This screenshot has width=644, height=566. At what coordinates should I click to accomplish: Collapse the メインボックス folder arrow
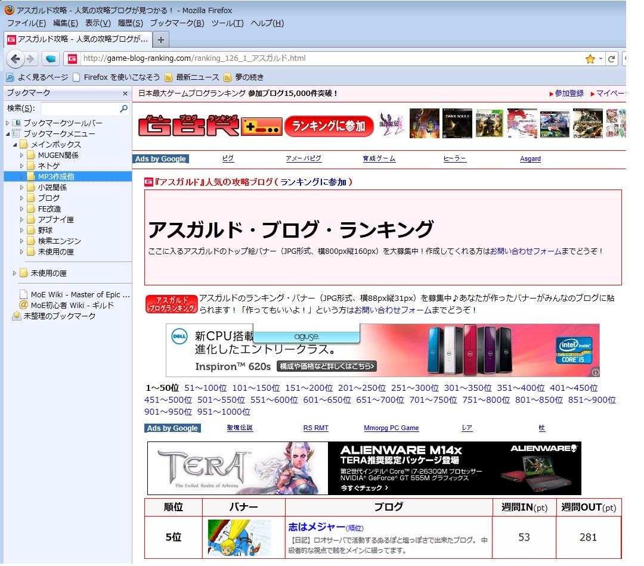tap(15, 144)
